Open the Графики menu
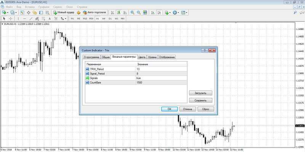Screen dimensions: 305x152 point(44,7)
